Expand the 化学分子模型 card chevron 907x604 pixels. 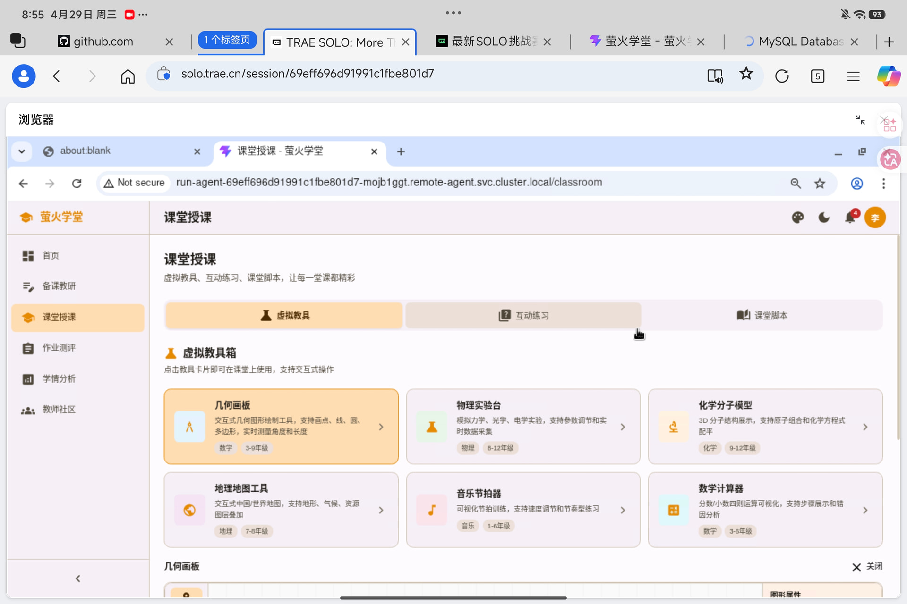point(865,427)
